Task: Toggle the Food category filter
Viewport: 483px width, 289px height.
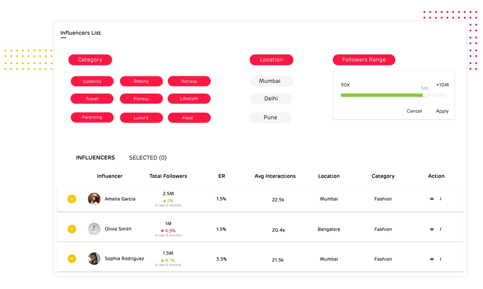Action: point(189,118)
